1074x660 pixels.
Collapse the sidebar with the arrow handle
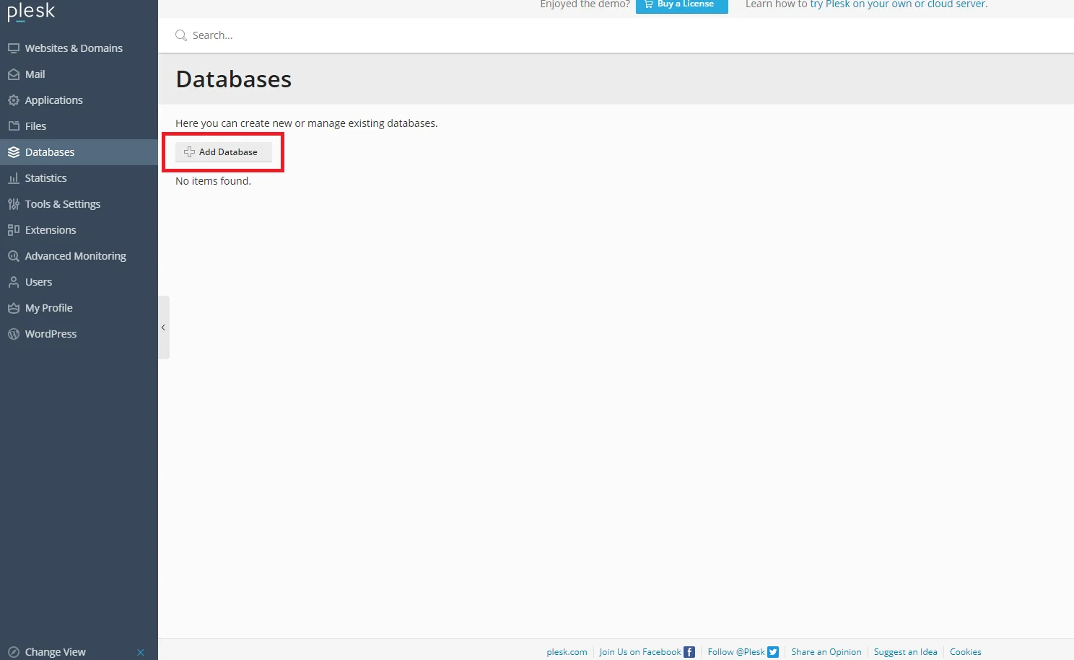(x=164, y=327)
